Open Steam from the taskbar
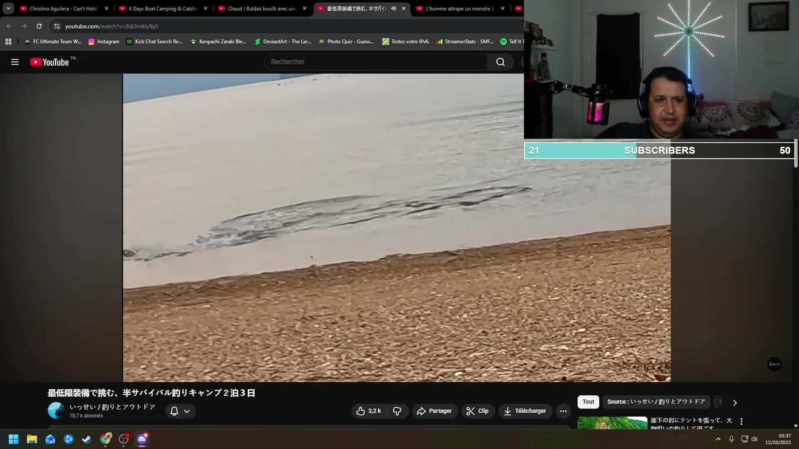Screen dimensions: 799x449 87,439
